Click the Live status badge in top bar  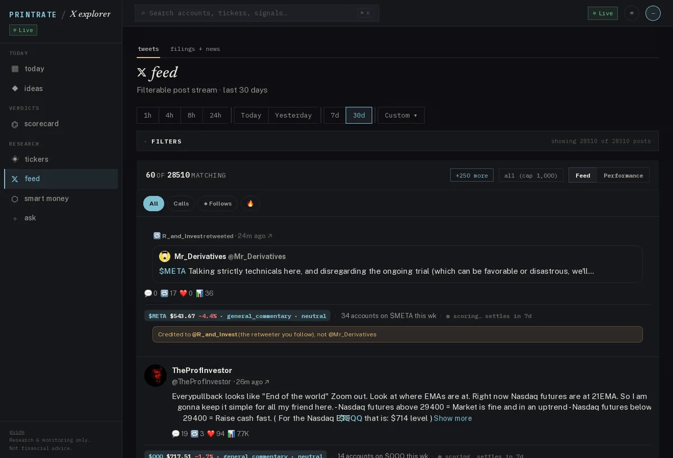(x=603, y=13)
